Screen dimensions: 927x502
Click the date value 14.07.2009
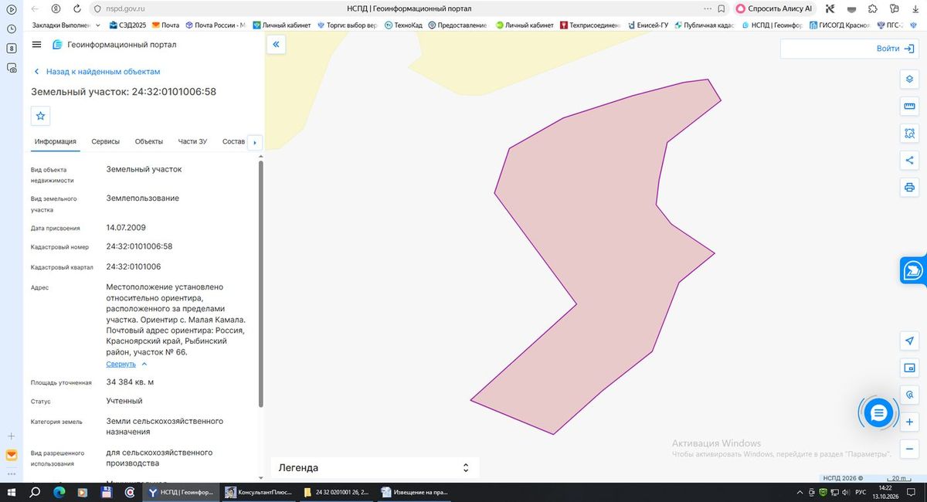(126, 228)
